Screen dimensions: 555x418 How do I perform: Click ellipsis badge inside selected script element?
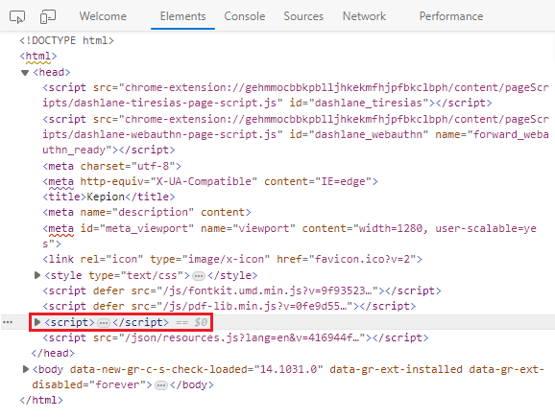click(104, 322)
